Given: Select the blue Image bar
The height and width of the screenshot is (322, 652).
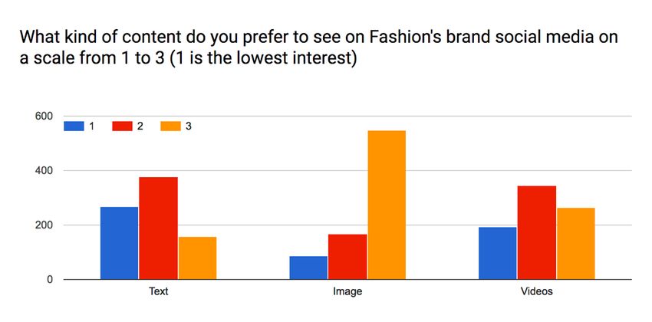Looking at the screenshot, I should point(308,268).
